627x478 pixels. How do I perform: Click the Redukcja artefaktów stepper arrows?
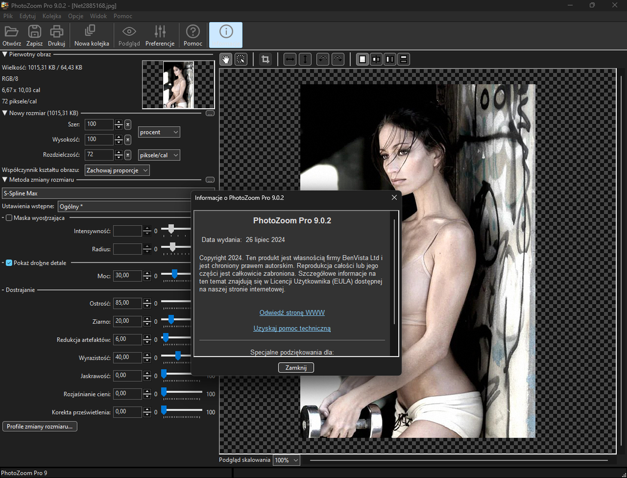pyautogui.click(x=147, y=340)
